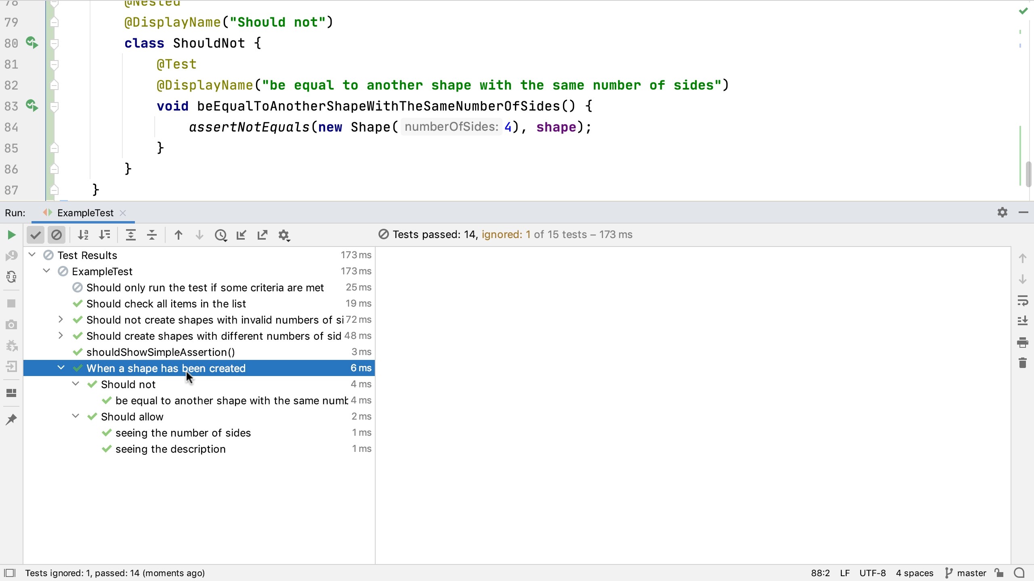Open the UTF-8 encoding selector
The height and width of the screenshot is (581, 1034).
coord(872,573)
